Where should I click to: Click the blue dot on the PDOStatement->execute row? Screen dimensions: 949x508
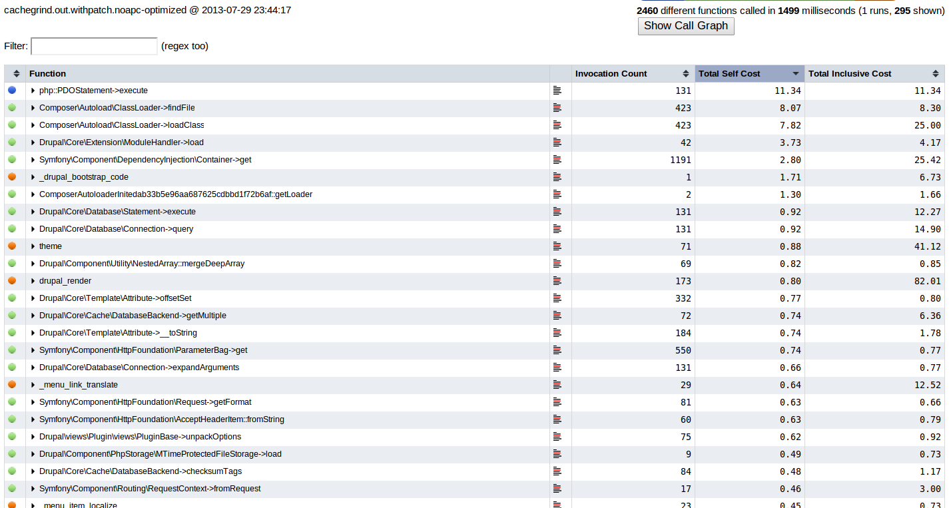[x=12, y=90]
